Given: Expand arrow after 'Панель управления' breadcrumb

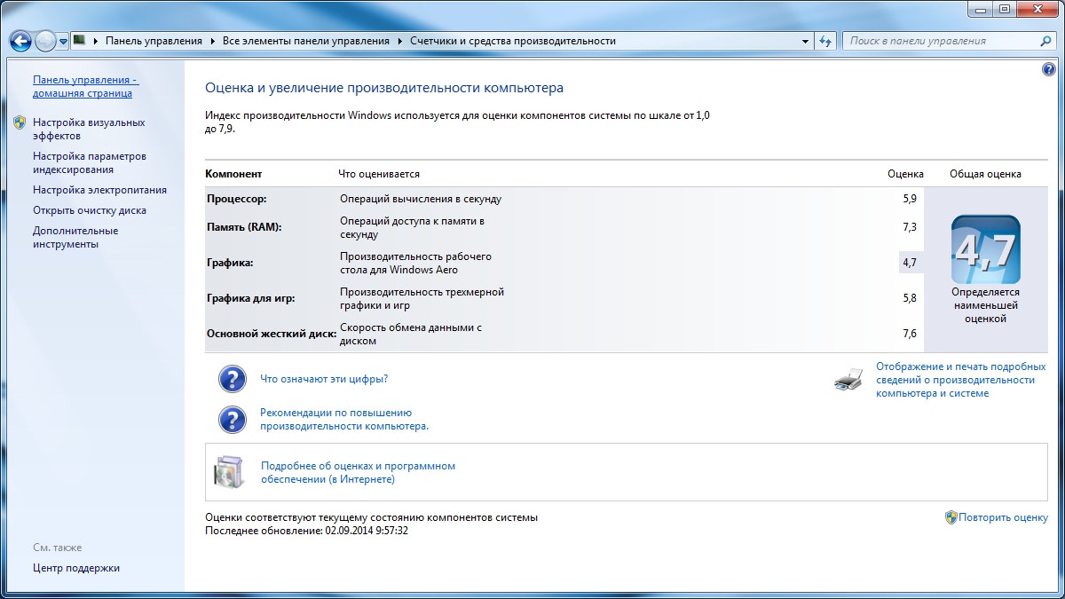Looking at the screenshot, I should click(213, 41).
